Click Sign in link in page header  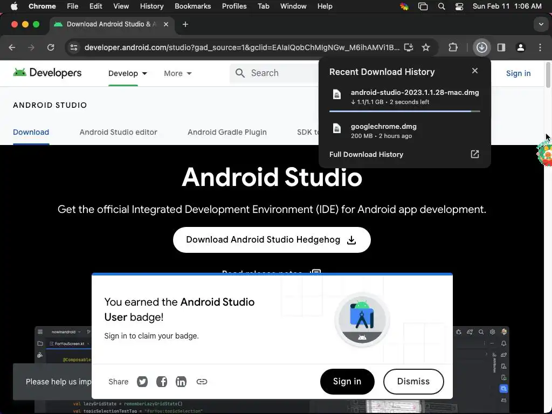518,73
